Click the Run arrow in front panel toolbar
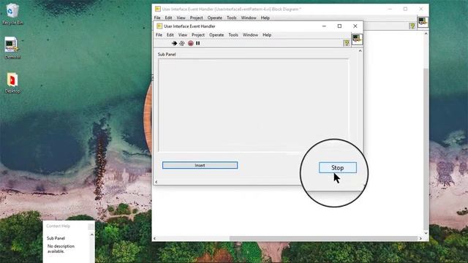Viewport: 468px width, 263px height. pos(174,43)
